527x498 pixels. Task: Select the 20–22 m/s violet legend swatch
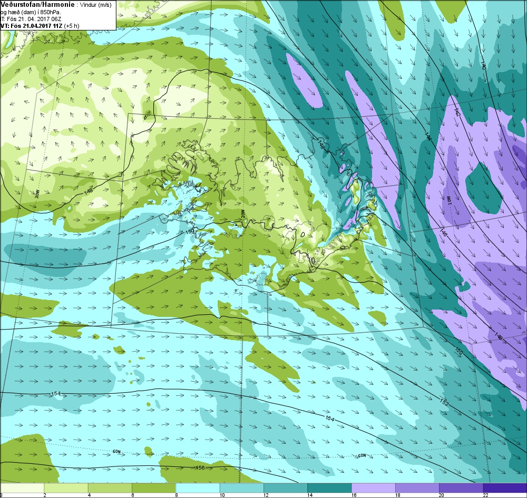[461, 487]
